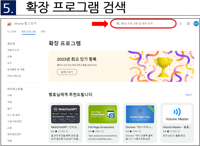The width and height of the screenshot is (200, 146).
Task: Click info icon next to Full Page Screenshot rating
Action: pos(103,131)
